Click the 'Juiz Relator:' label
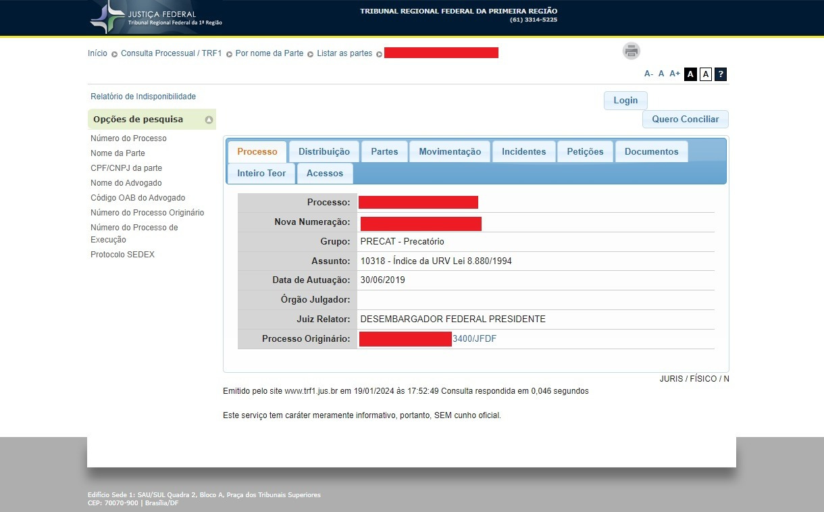Image resolution: width=824 pixels, height=512 pixels. (323, 319)
